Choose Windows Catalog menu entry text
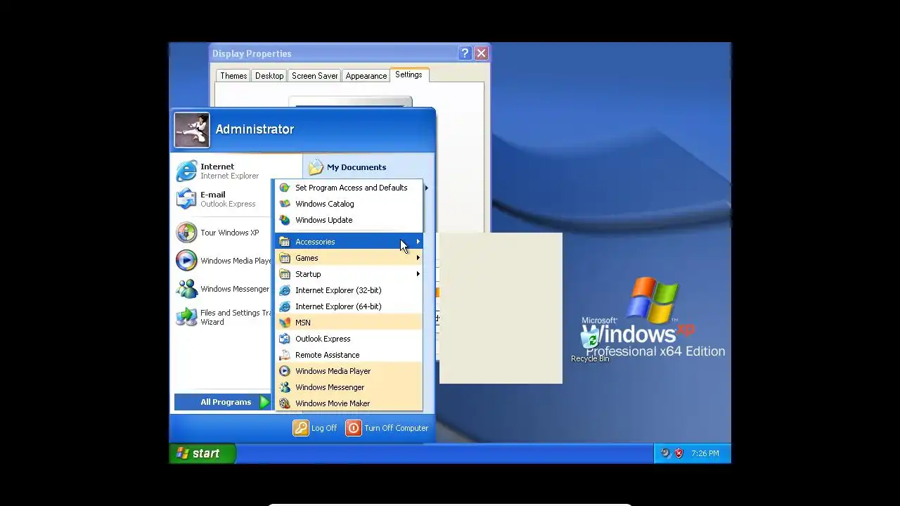 325,204
